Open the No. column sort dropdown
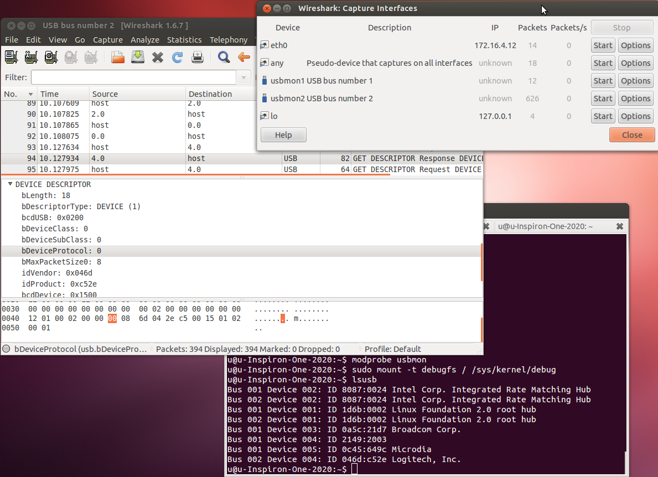 pyautogui.click(x=32, y=94)
